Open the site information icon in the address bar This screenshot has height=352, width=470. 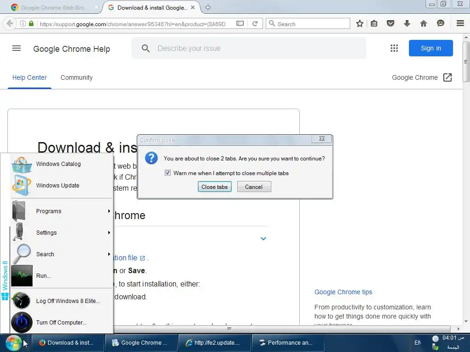23,23
